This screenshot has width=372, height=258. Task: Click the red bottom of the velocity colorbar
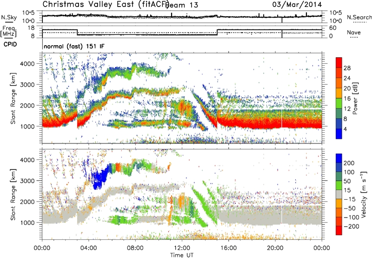click(339, 231)
